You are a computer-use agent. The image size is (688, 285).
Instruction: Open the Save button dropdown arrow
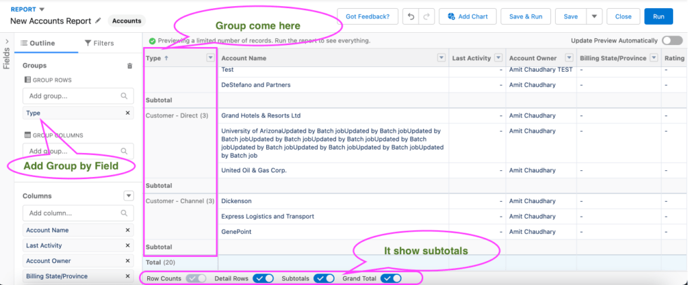tap(594, 17)
